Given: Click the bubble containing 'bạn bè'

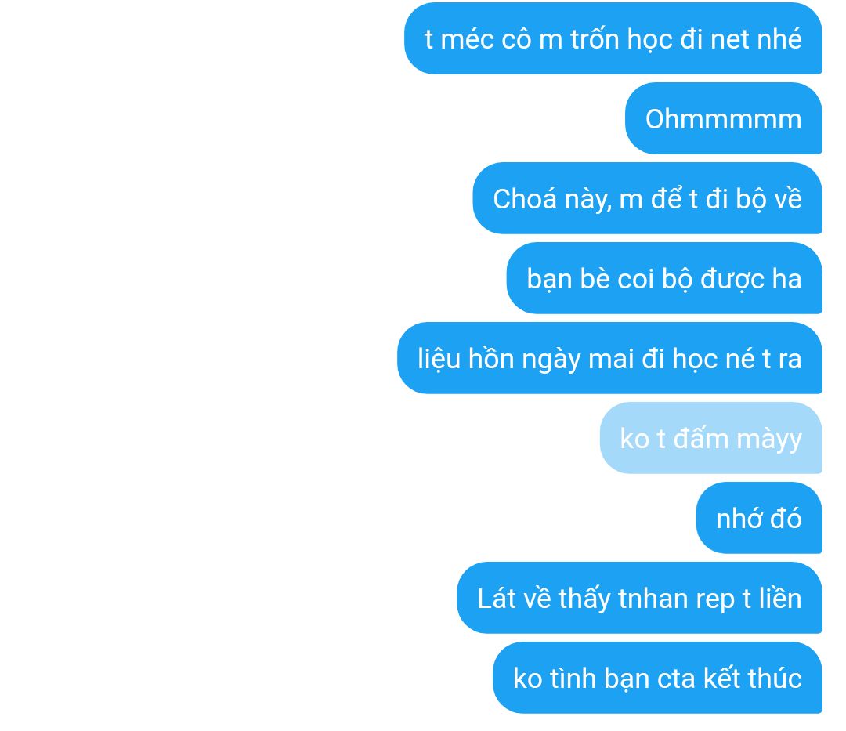Looking at the screenshot, I should point(664,278).
